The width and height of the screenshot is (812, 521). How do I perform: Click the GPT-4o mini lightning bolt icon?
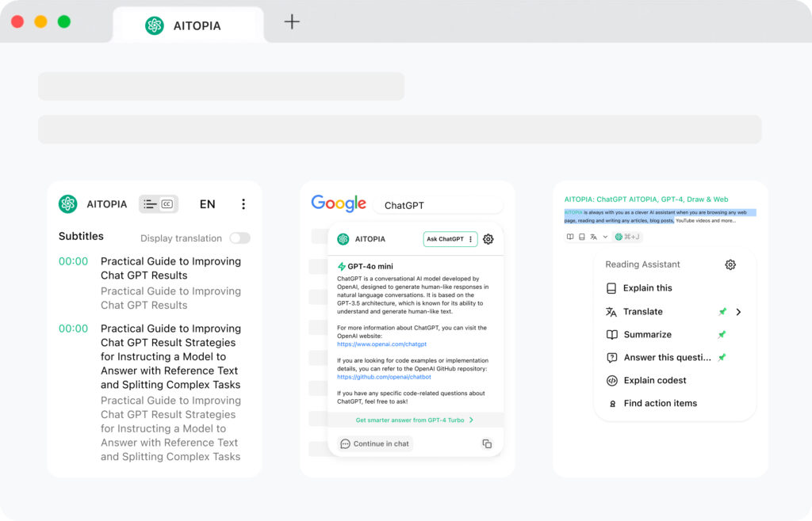click(x=341, y=266)
